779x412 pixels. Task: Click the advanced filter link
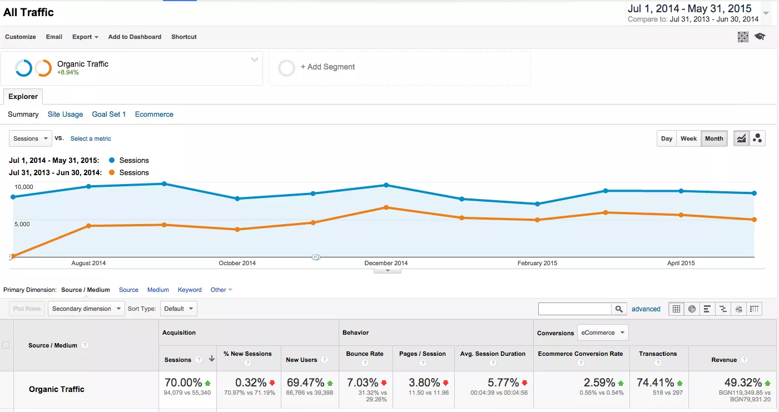(x=646, y=309)
